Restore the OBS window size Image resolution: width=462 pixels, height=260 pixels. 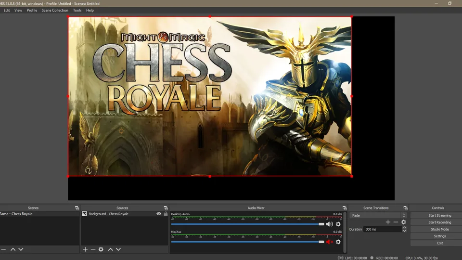(449, 3)
